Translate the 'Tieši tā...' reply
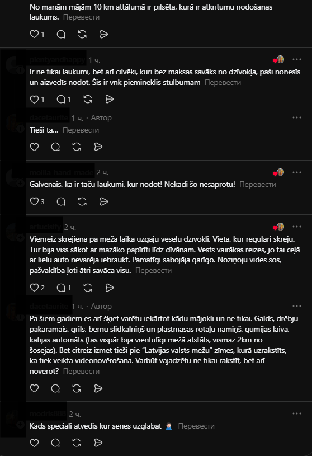Image resolution: width=312 pixels, height=456 pixels. point(81,130)
